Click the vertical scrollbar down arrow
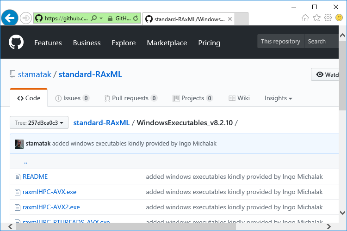The image size is (347, 231). point(342,213)
